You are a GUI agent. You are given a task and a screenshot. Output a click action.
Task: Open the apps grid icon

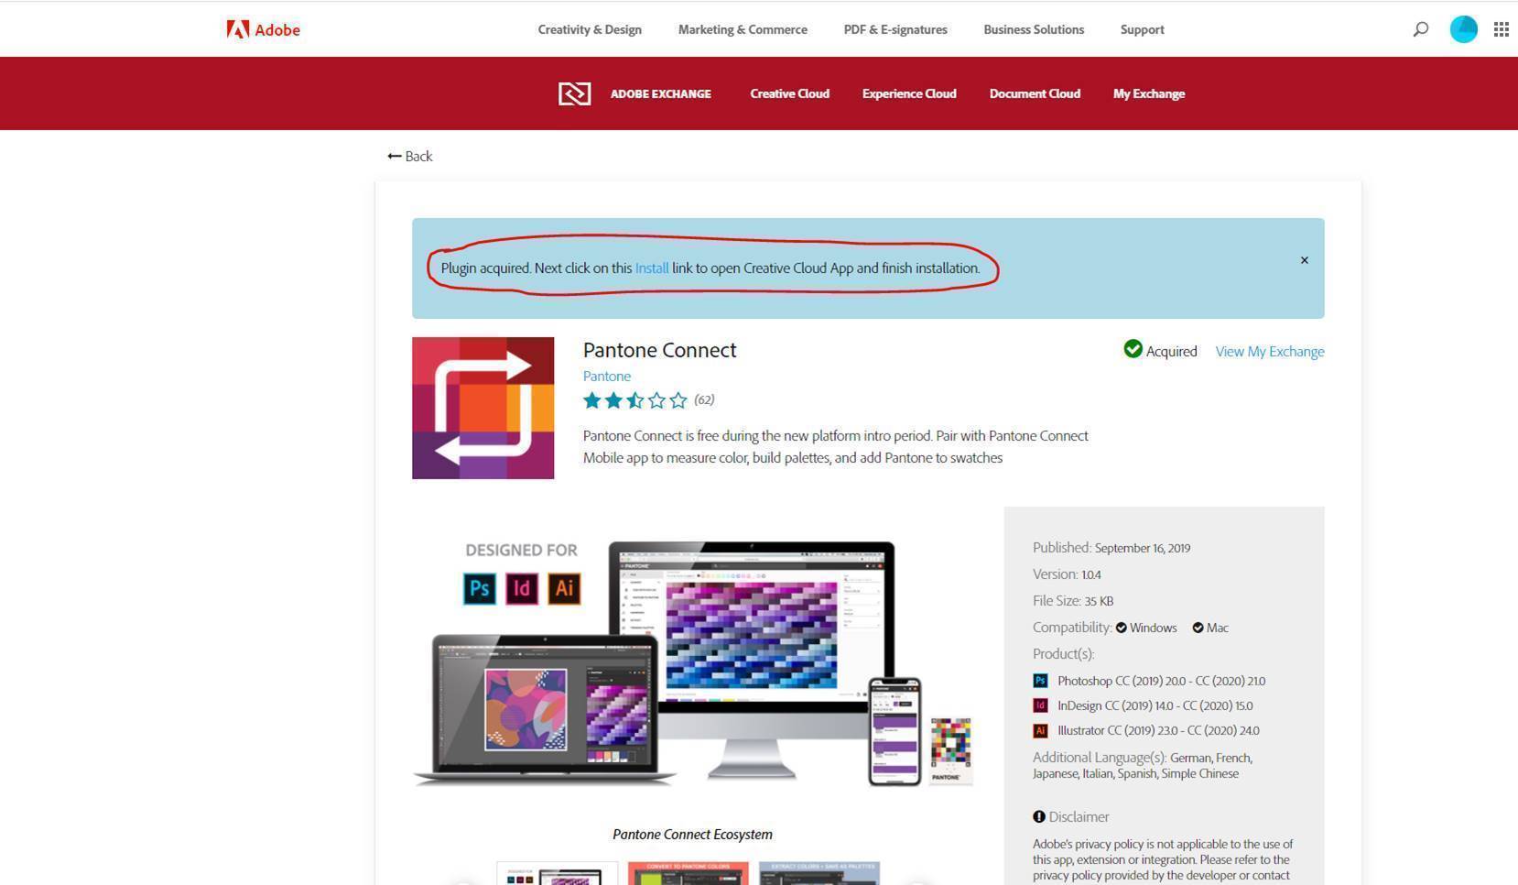(1502, 28)
